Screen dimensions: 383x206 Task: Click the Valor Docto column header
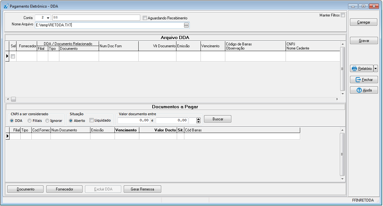click(x=158, y=130)
